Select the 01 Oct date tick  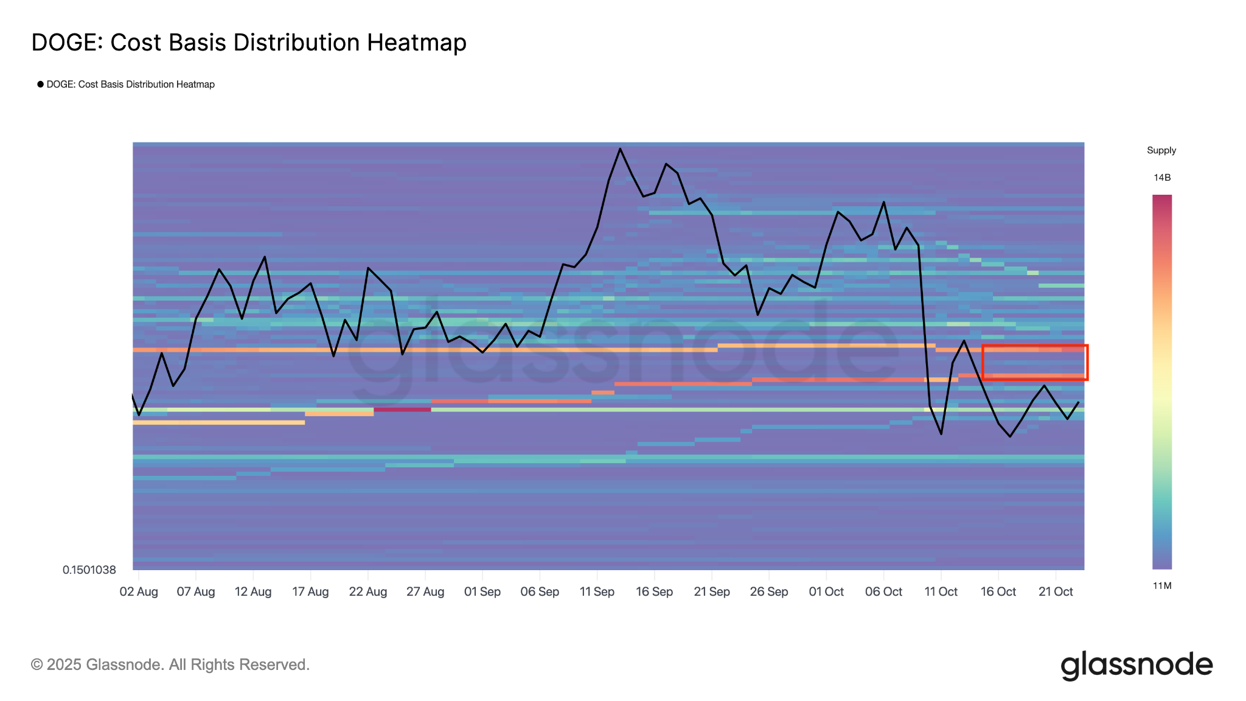click(x=826, y=591)
